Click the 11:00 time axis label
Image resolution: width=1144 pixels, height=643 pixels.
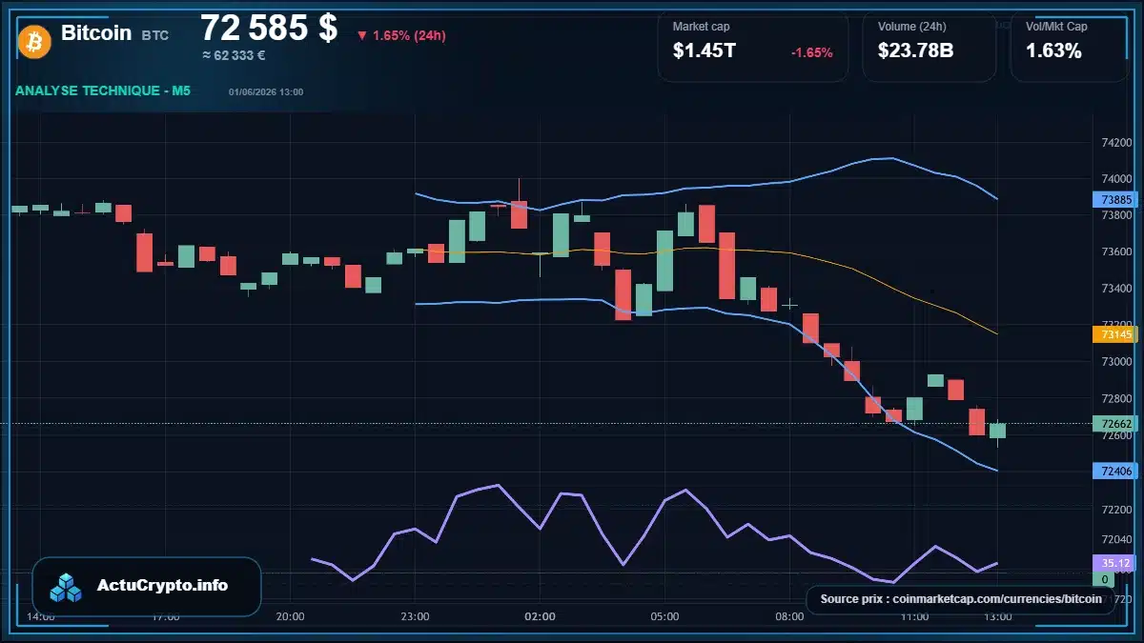click(914, 616)
